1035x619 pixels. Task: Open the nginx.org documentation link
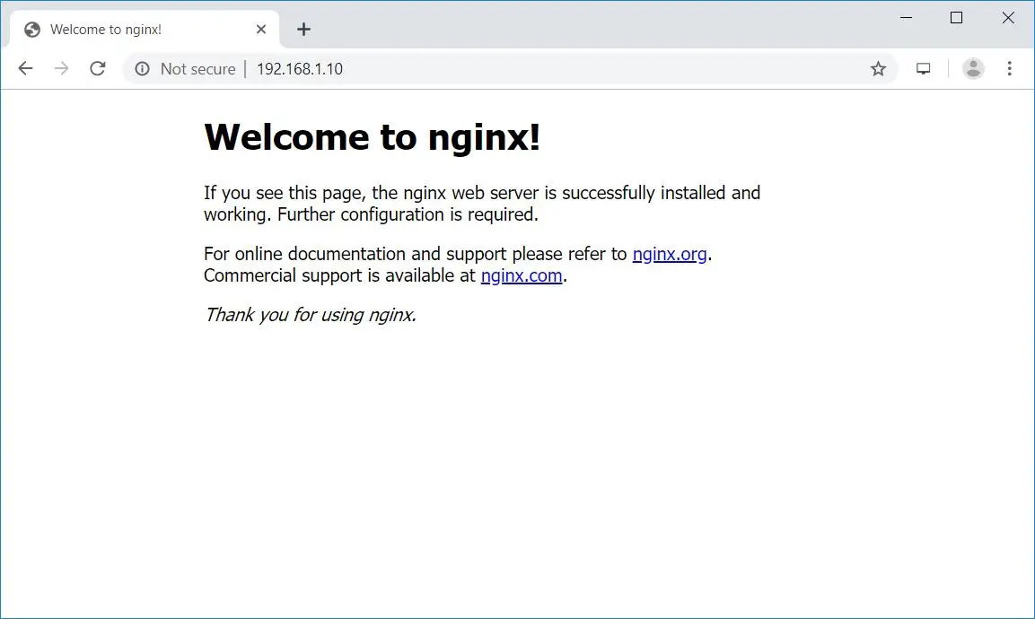coord(670,254)
